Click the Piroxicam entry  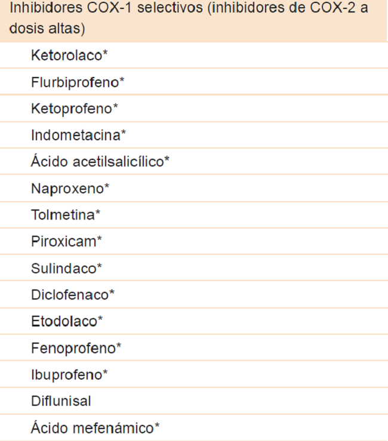click(64, 242)
